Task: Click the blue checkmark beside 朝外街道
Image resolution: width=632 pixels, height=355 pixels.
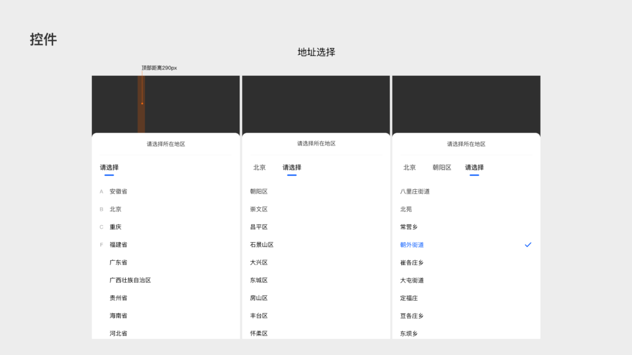Action: 528,245
